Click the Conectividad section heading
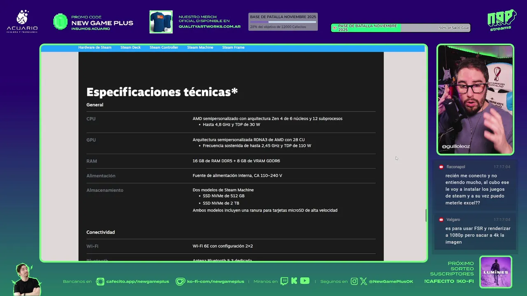This screenshot has height=296, width=527. click(x=100, y=232)
